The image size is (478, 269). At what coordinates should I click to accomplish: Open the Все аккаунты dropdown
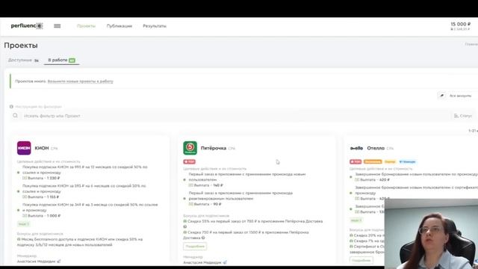click(460, 96)
